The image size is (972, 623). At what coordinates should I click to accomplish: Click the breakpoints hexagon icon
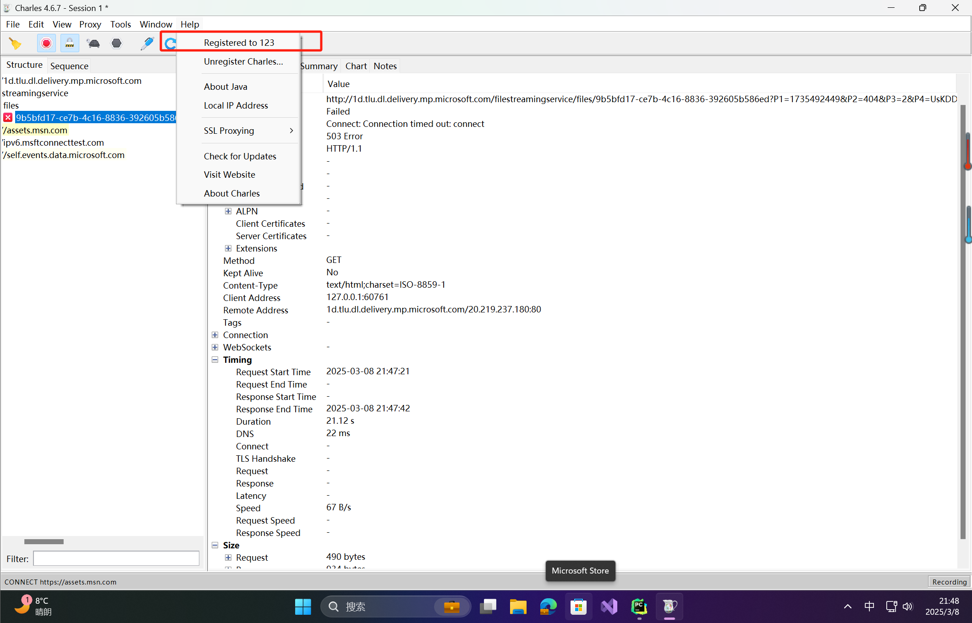(117, 44)
